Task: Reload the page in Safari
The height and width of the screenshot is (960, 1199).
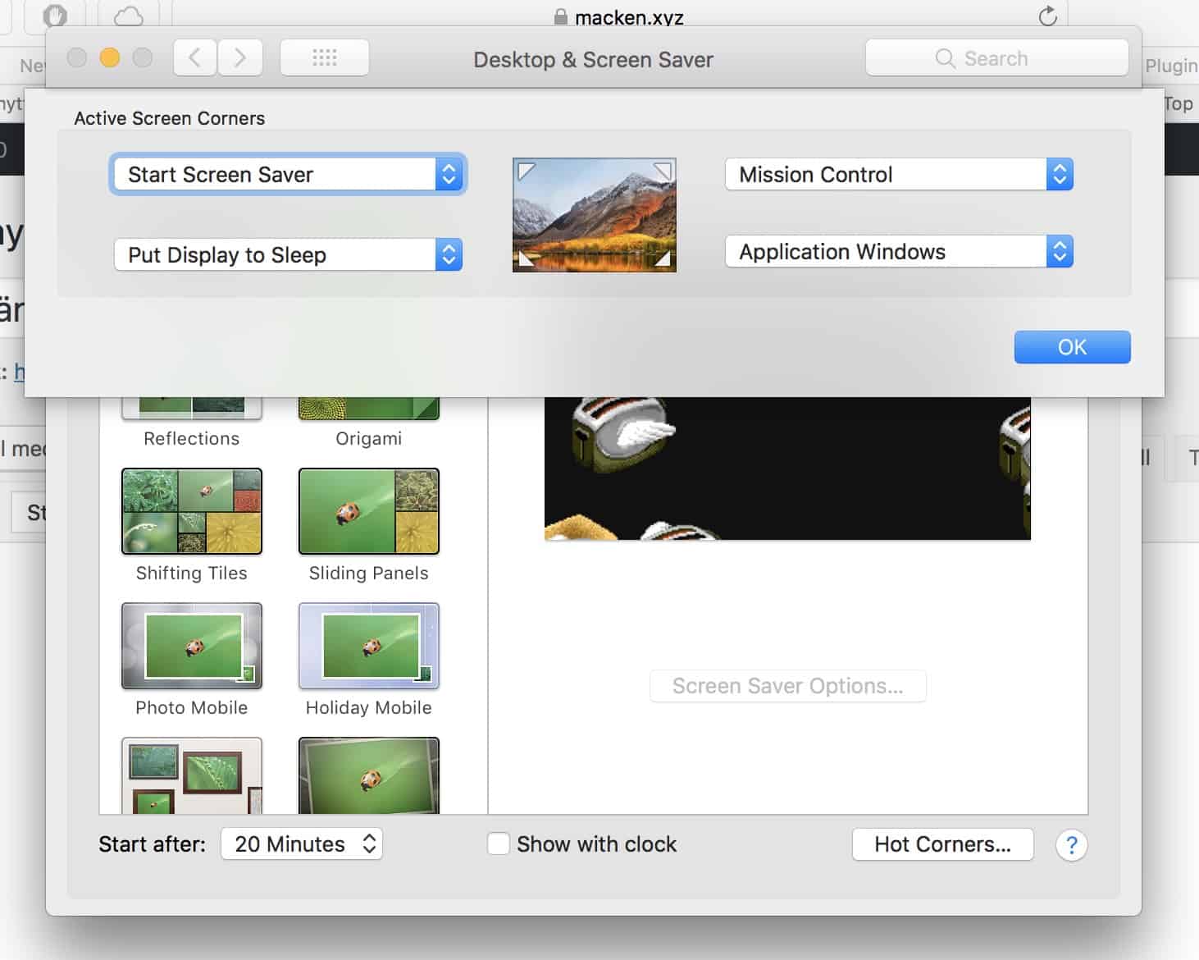Action: (x=1047, y=16)
